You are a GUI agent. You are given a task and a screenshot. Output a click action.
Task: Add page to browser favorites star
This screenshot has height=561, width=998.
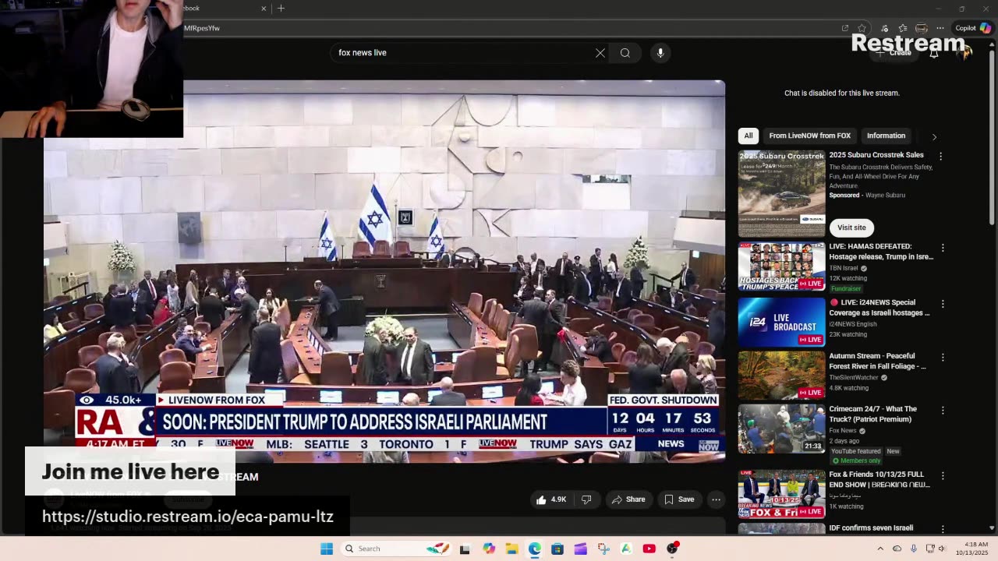point(862,28)
